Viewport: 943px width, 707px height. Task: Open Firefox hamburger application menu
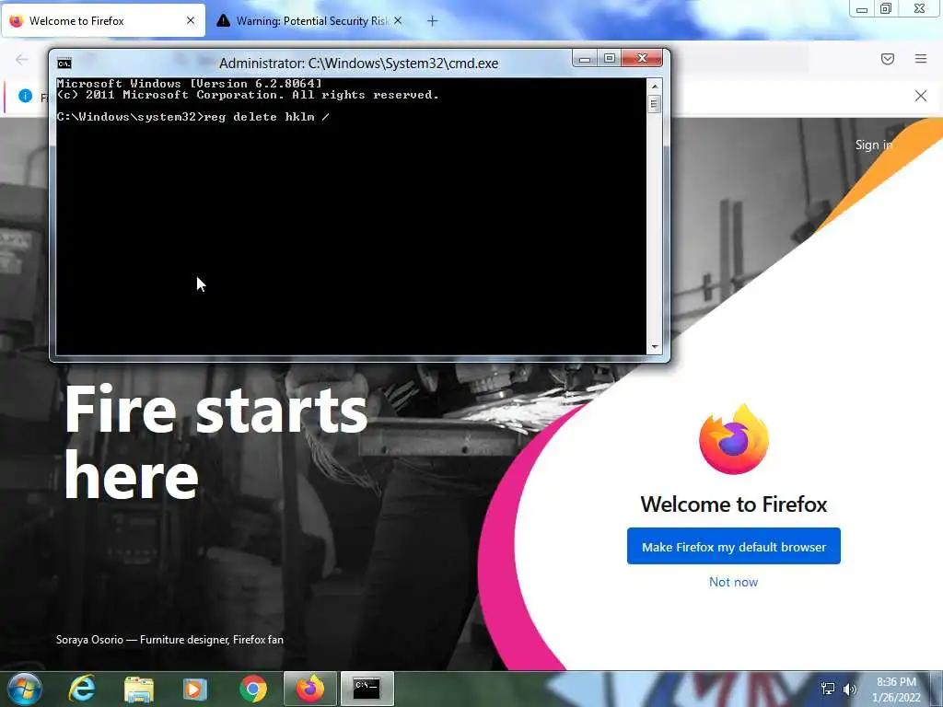tap(921, 59)
